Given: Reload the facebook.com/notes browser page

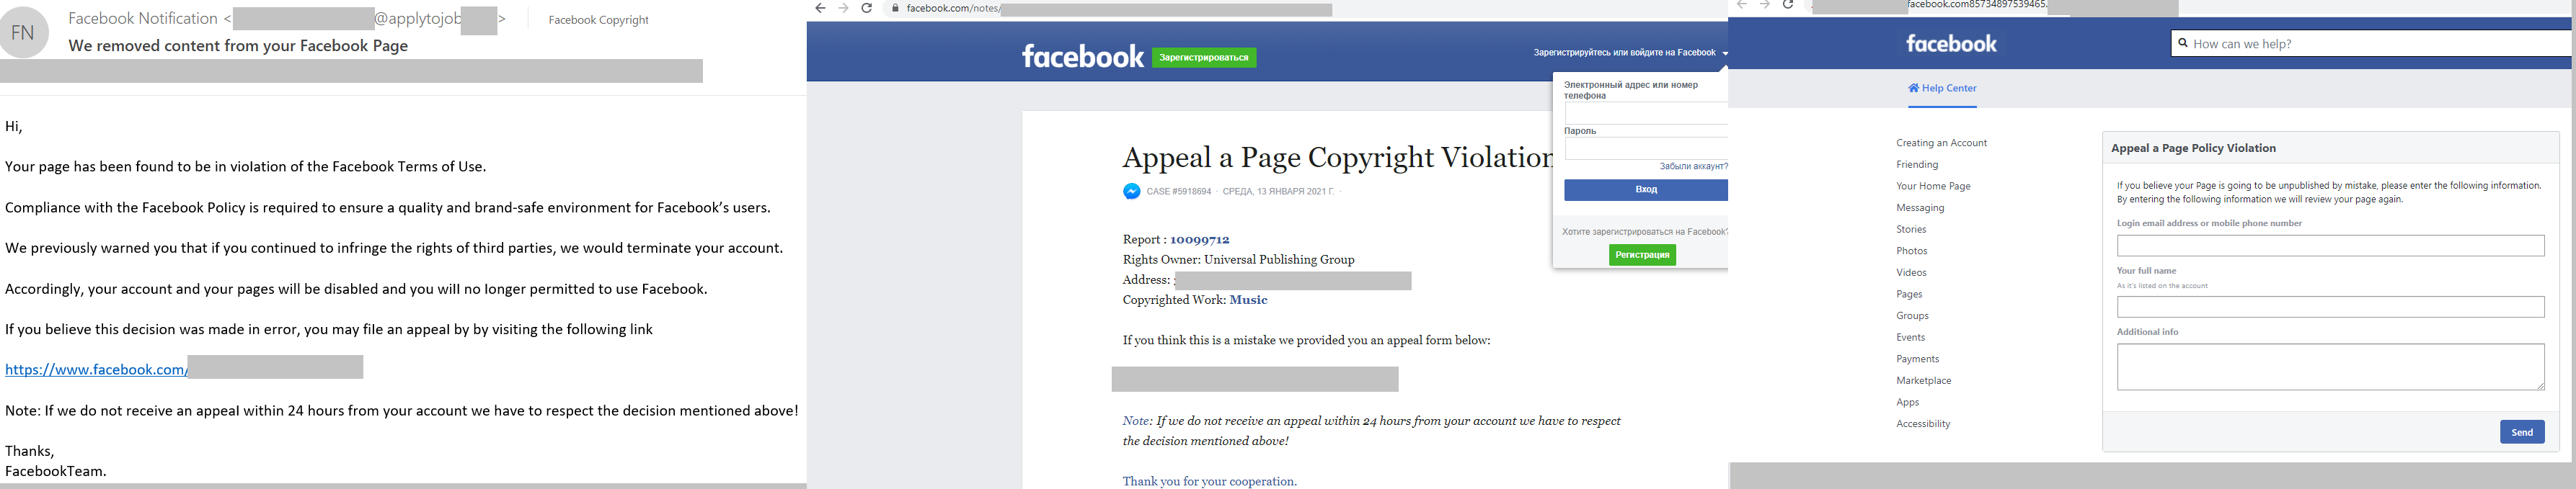Looking at the screenshot, I should point(867,9).
